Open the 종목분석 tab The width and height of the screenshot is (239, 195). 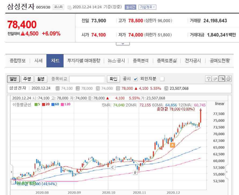click(141, 61)
